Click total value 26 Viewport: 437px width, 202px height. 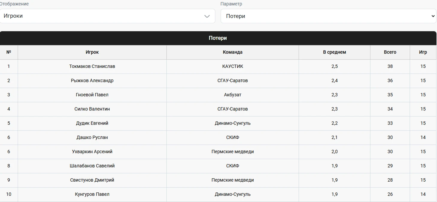(x=390, y=194)
